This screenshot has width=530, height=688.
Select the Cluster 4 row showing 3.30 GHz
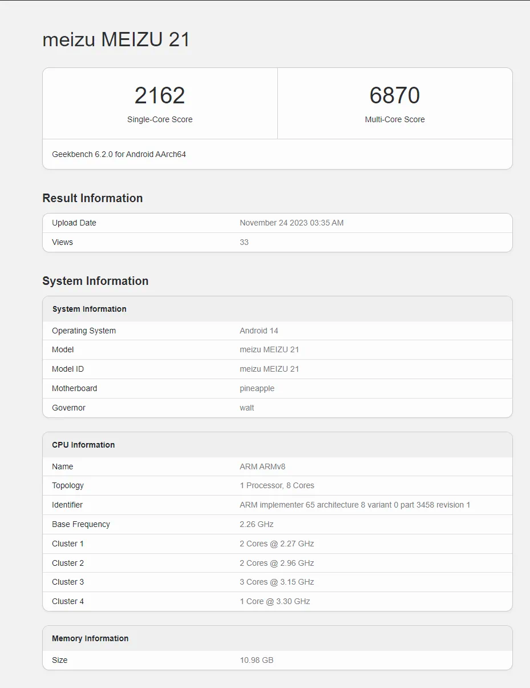click(277, 601)
